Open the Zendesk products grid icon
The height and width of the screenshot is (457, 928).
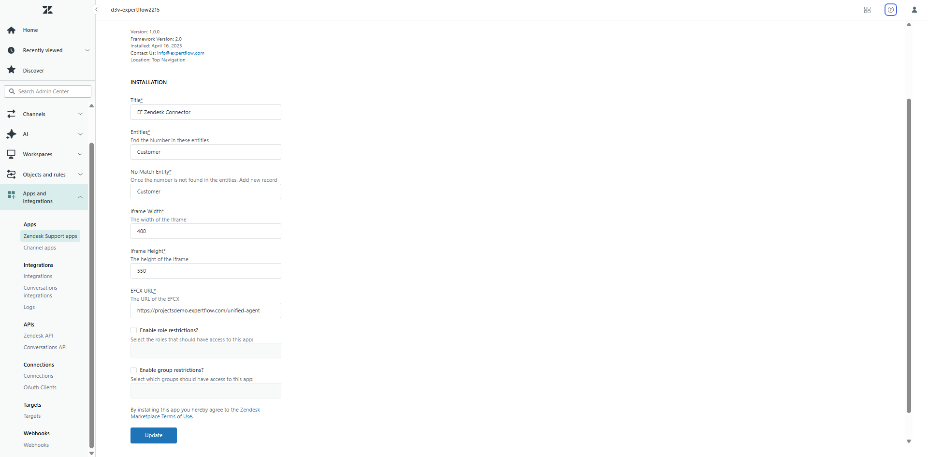pyautogui.click(x=867, y=10)
